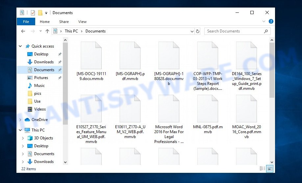Screen dimensions: 302x183
Task: Select This PC in the sidebar
Action: pos(38,130)
